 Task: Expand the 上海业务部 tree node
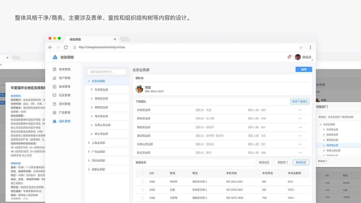click(x=89, y=143)
